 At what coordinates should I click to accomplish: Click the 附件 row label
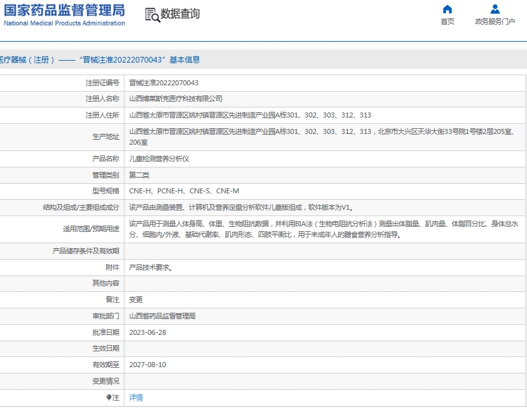pos(112,267)
